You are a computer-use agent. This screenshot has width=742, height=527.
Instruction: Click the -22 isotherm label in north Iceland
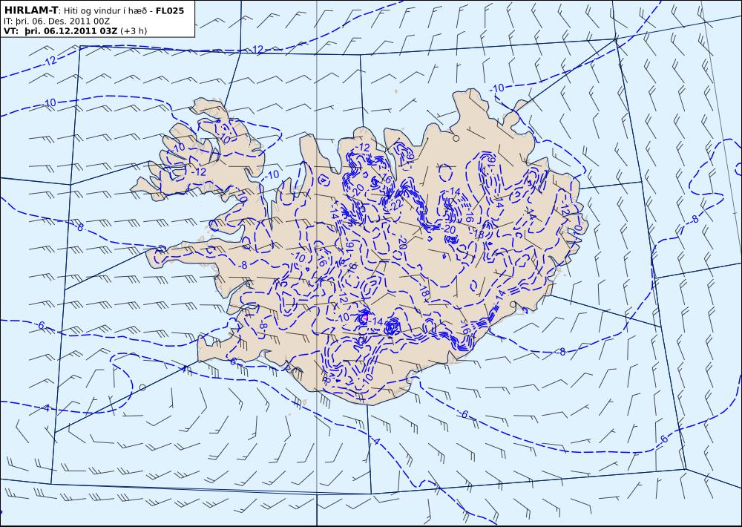(395, 203)
